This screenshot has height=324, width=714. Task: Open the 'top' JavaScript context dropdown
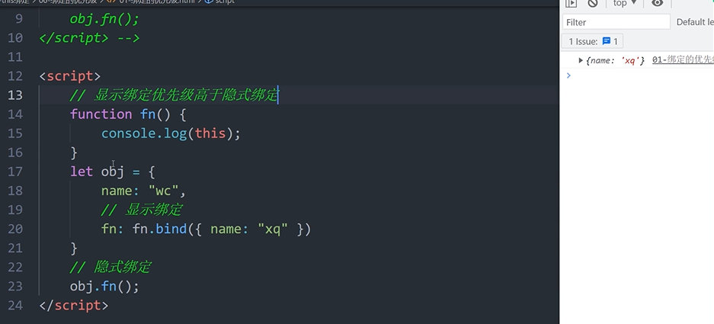[x=625, y=3]
